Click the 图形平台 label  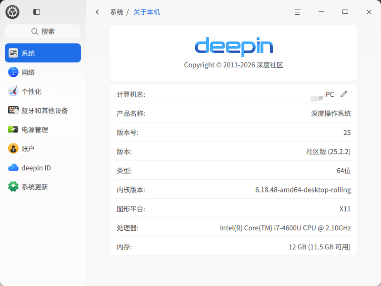click(131, 209)
